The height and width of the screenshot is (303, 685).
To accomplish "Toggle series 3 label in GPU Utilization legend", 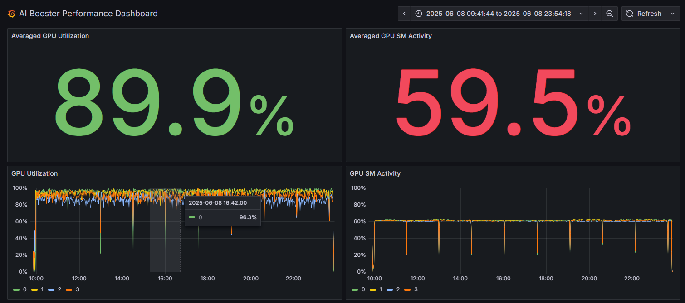I will (77, 289).
